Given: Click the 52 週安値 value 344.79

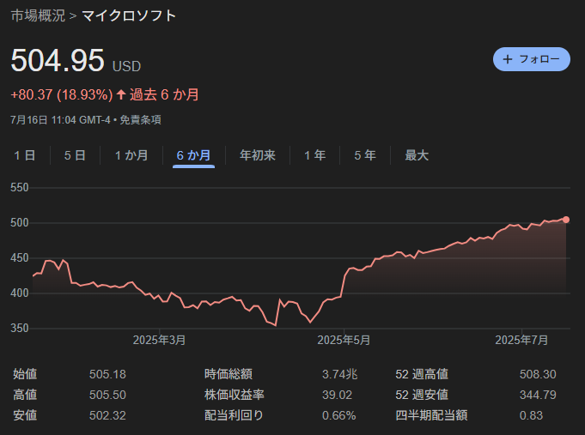Looking at the screenshot, I should click(x=538, y=395).
